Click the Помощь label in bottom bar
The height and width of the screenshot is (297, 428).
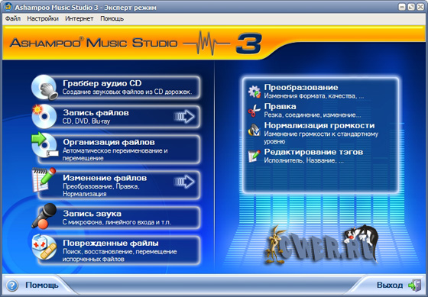42,286
